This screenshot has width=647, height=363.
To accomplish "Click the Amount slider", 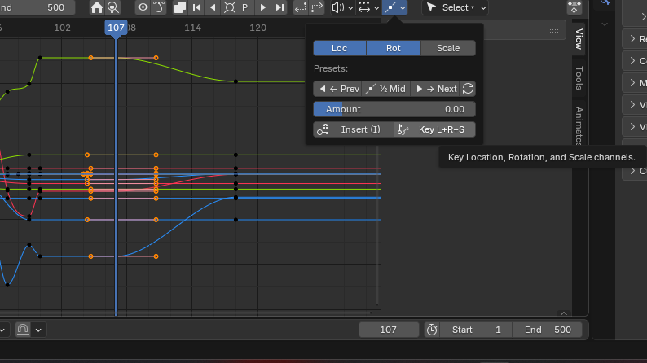I will coord(394,109).
